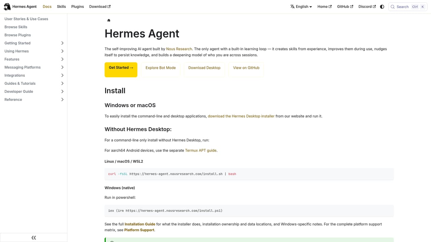Screen dimensions: 431x242
Task: Collapse sidebar with double chevron
Action: click(34, 238)
